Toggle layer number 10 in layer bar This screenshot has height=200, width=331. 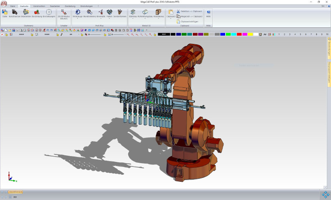tap(327, 34)
